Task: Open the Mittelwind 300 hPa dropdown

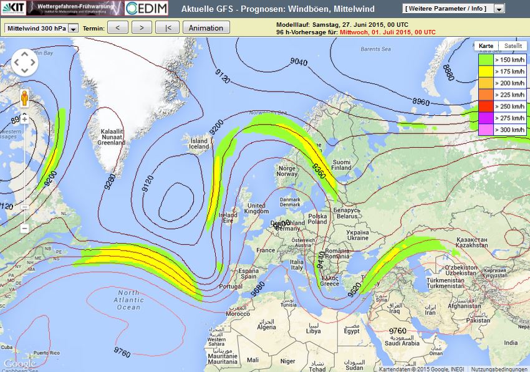Action: [x=42, y=29]
